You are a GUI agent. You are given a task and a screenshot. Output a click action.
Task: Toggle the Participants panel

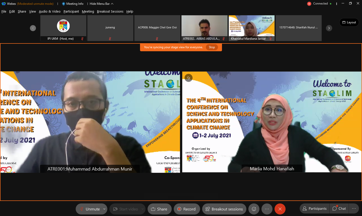(314, 208)
